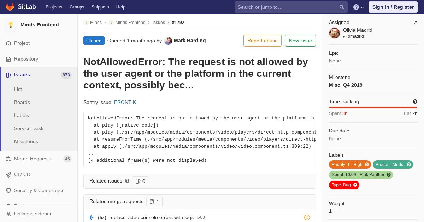Open the Minds breadcrumb link
The image size is (424, 222).
coord(96,23)
